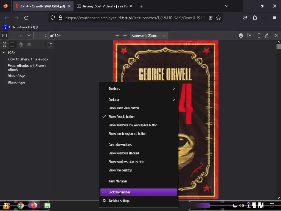281x211 pixels.
Task: Go to previous PDF page
Action: click(21, 35)
